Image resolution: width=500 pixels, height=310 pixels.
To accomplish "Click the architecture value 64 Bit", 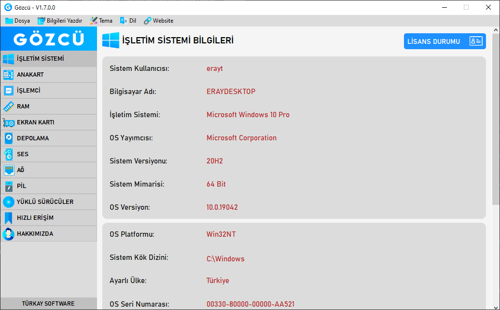I will (216, 184).
